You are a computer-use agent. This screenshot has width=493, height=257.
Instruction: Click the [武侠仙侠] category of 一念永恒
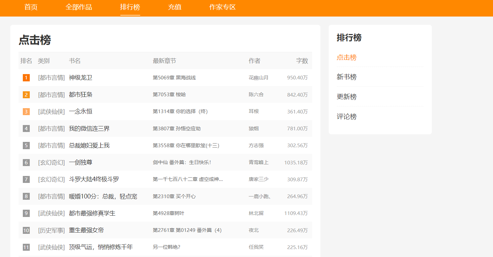click(51, 111)
